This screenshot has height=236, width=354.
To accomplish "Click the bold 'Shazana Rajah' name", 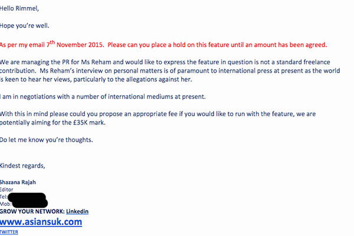I will 18,182.
